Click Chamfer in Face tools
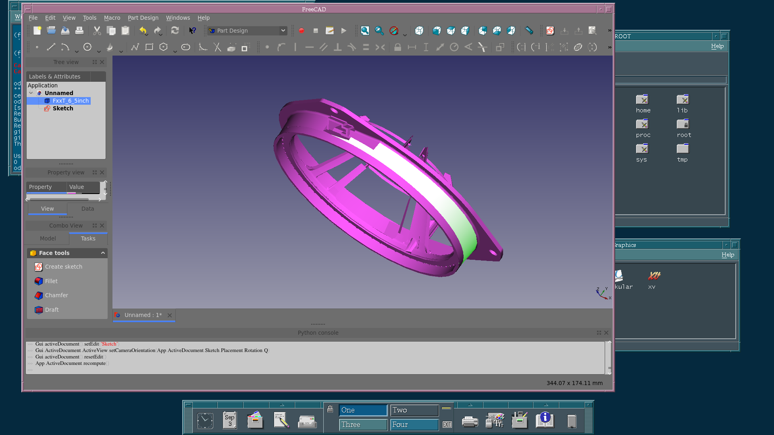Image resolution: width=774 pixels, height=435 pixels. 52,295
